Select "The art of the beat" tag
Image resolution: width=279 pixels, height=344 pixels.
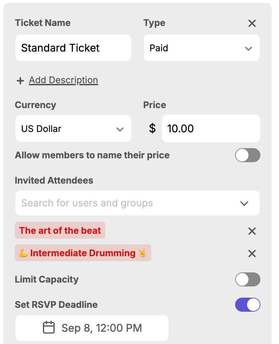[60, 231]
